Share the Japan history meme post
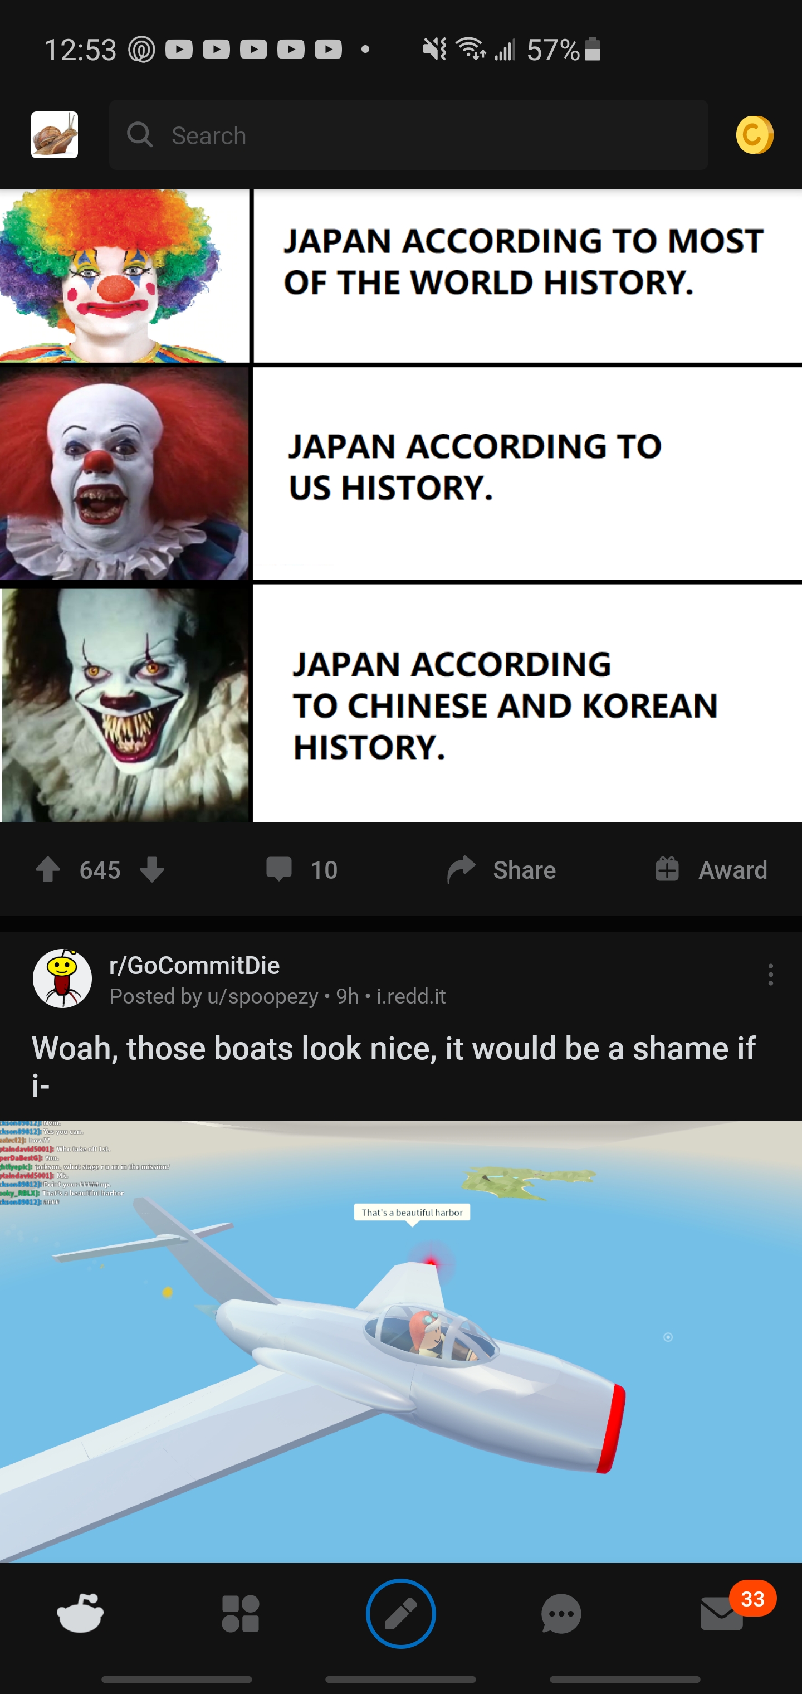 501,869
